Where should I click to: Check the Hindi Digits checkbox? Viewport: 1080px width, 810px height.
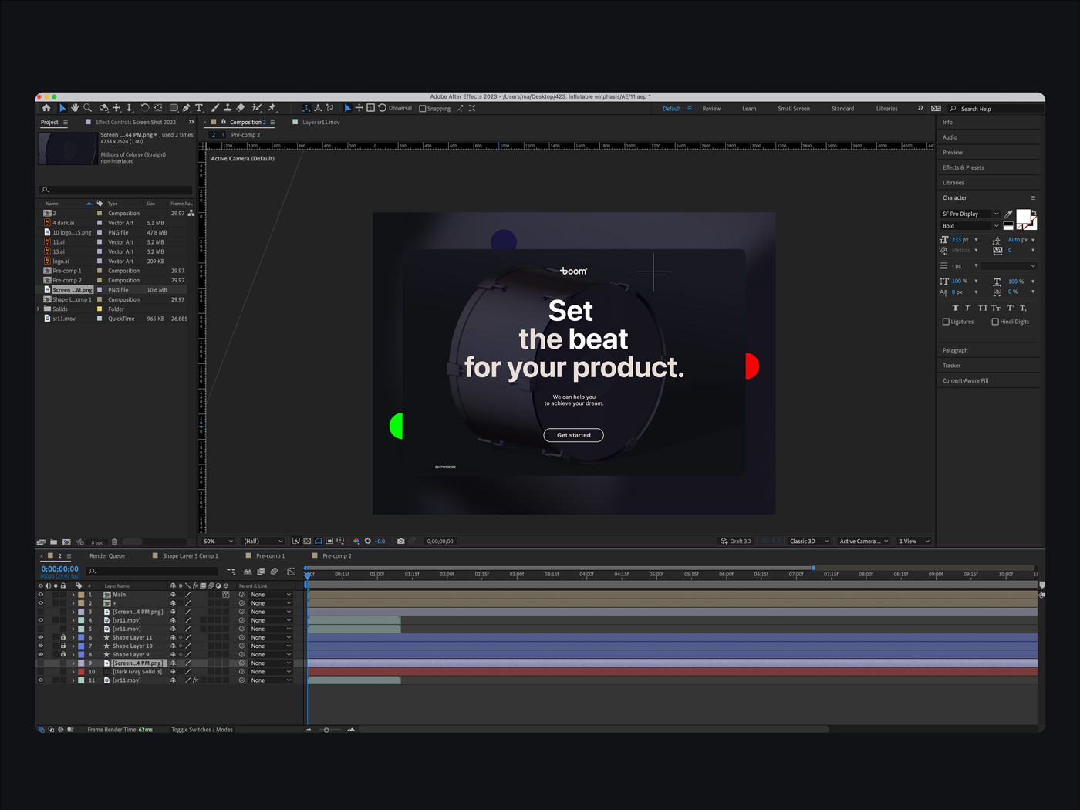[995, 322]
